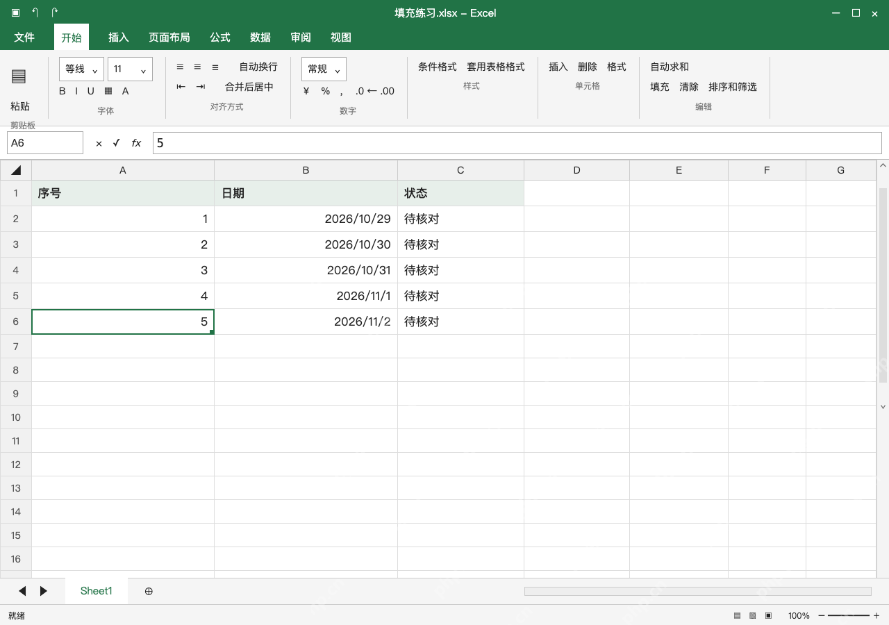The image size is (889, 625).
Task: Click 合并后居中 merge and center
Action: click(249, 87)
